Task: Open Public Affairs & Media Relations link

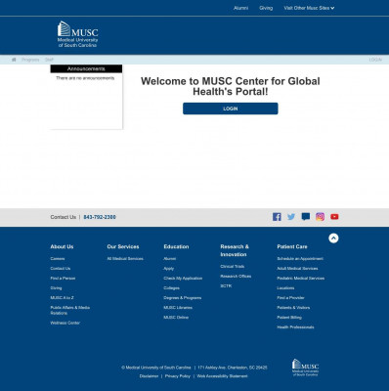Action: point(69,310)
